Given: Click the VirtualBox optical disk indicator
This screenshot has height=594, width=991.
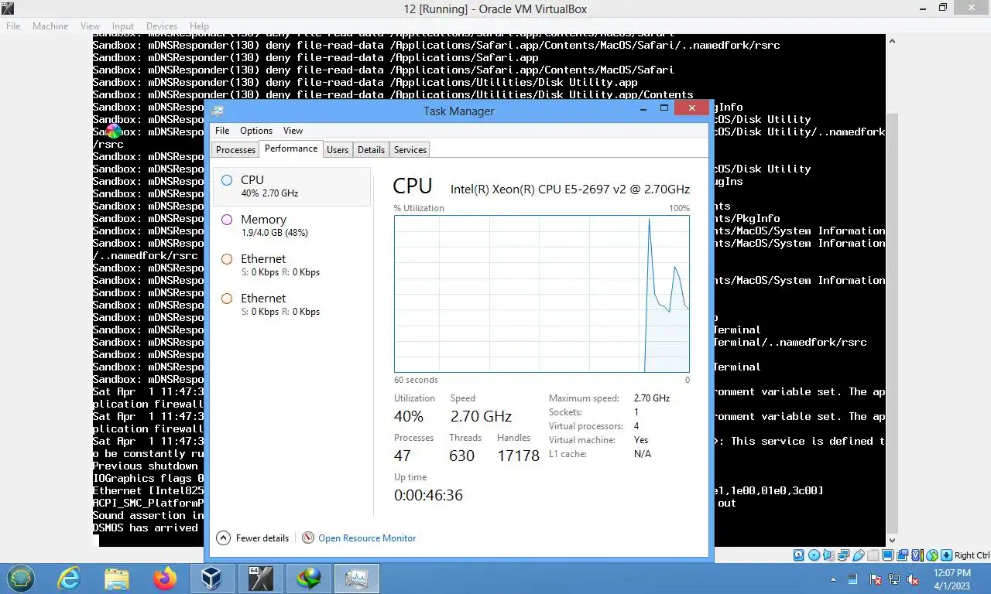Looking at the screenshot, I should tap(814, 555).
